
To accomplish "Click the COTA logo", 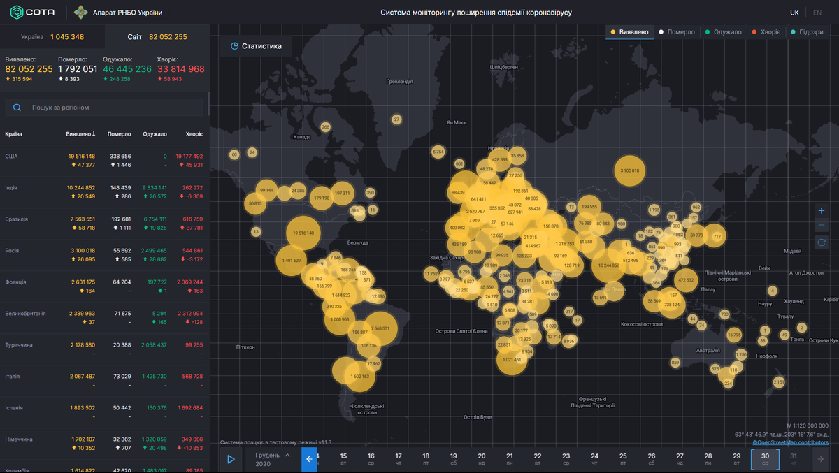I will click(x=32, y=12).
